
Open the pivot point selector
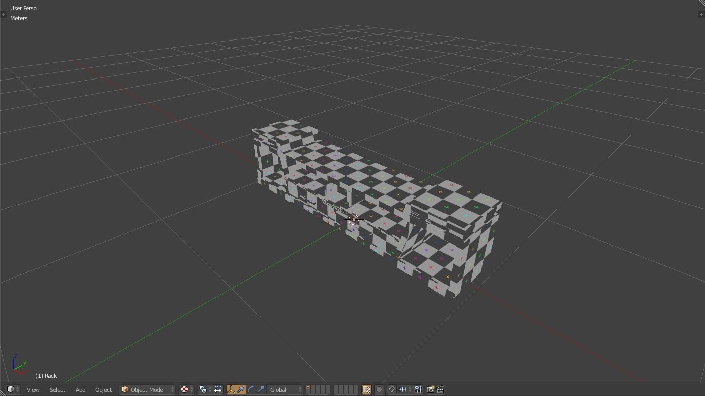pyautogui.click(x=205, y=390)
